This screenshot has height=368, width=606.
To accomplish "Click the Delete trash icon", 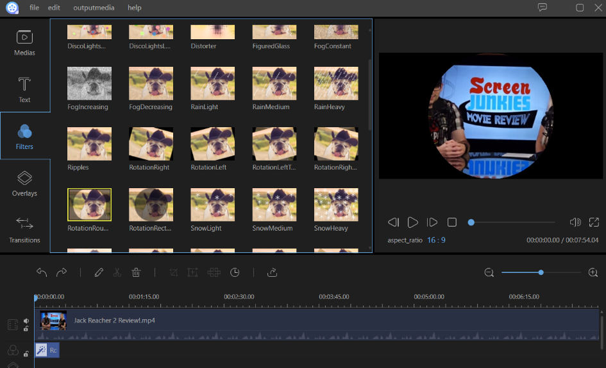I will pos(136,272).
